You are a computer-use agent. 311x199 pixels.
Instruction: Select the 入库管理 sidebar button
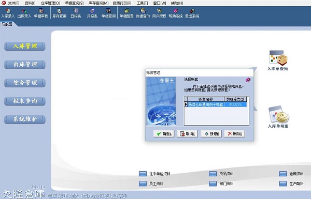25,47
